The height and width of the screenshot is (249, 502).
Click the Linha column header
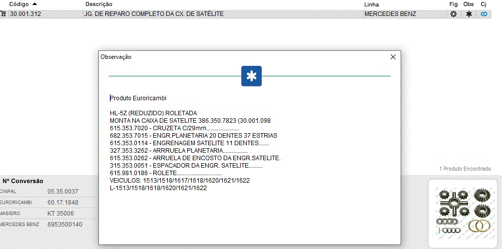pyautogui.click(x=372, y=4)
